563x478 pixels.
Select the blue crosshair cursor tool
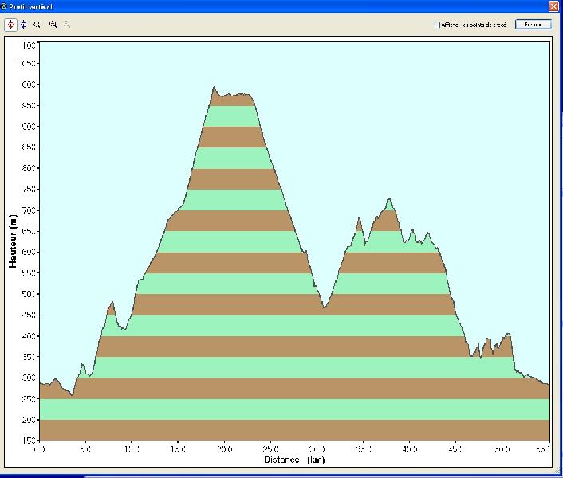tap(23, 25)
